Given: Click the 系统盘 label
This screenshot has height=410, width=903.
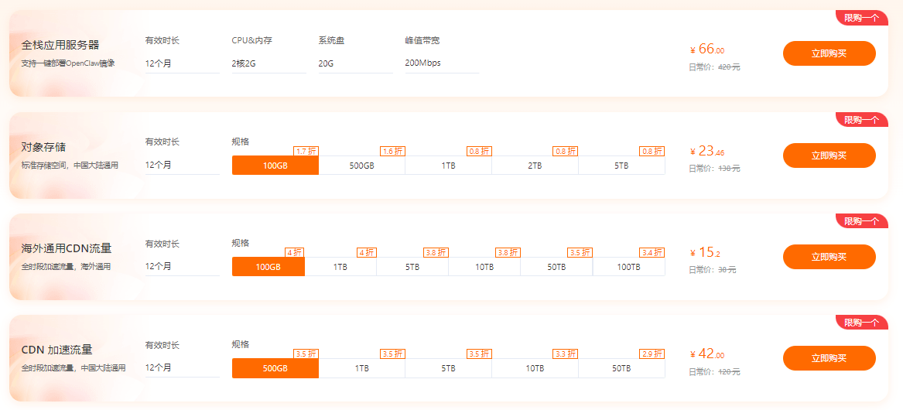Looking at the screenshot, I should 332,41.
